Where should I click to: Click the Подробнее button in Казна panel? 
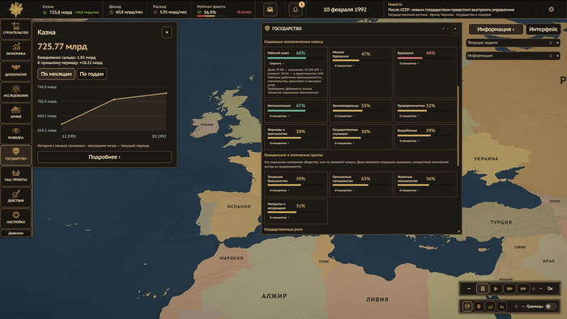point(104,157)
